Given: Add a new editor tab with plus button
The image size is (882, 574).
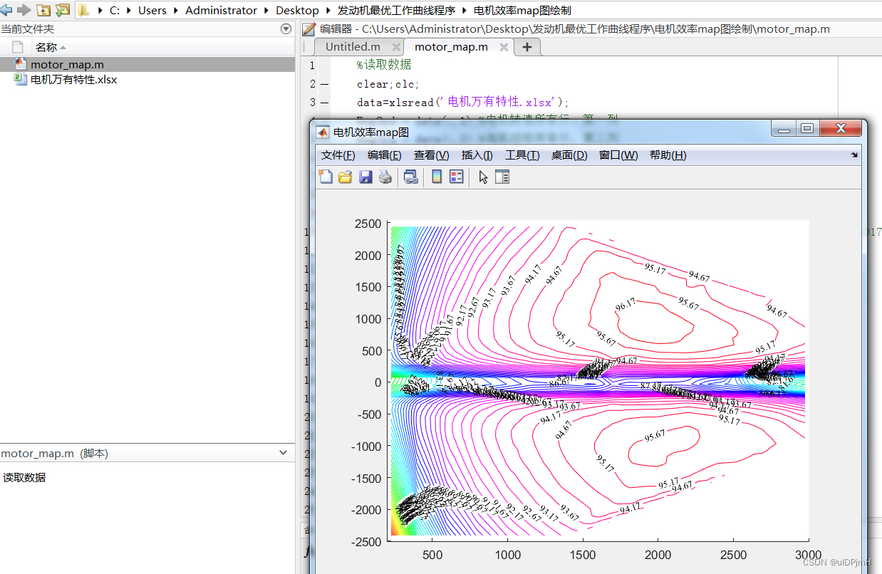Looking at the screenshot, I should point(527,47).
